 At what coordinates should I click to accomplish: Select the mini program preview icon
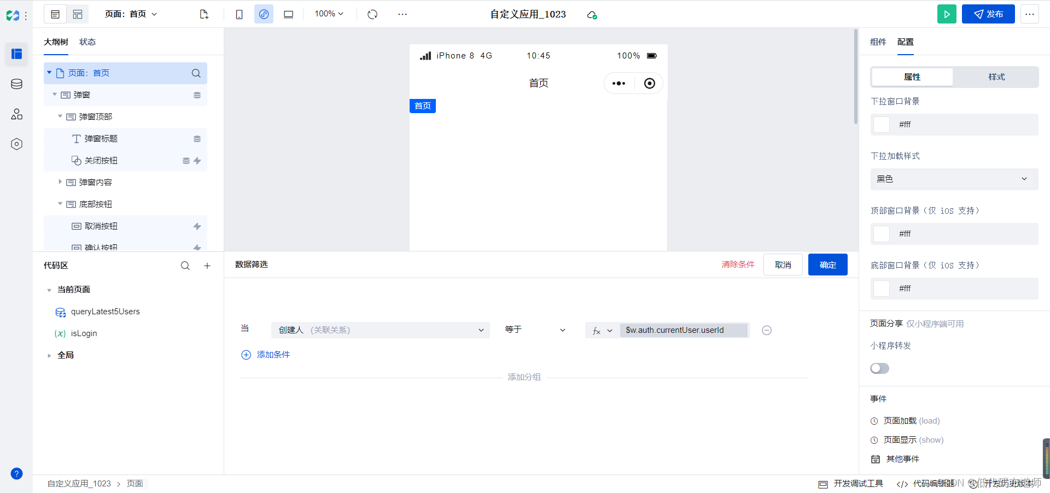(x=264, y=14)
